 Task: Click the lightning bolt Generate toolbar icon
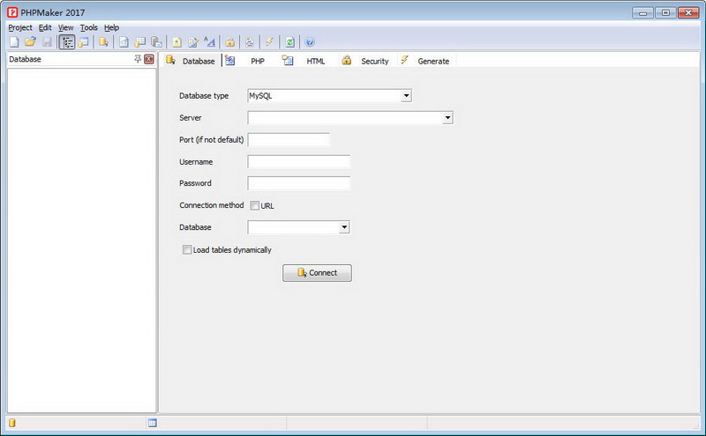pyautogui.click(x=269, y=41)
